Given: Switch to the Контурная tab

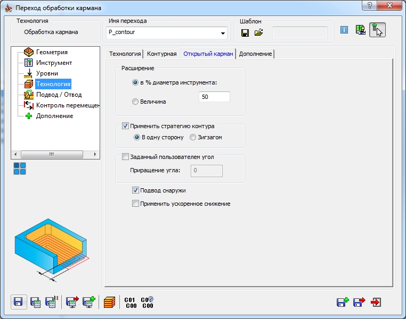Looking at the screenshot, I should click(161, 54).
